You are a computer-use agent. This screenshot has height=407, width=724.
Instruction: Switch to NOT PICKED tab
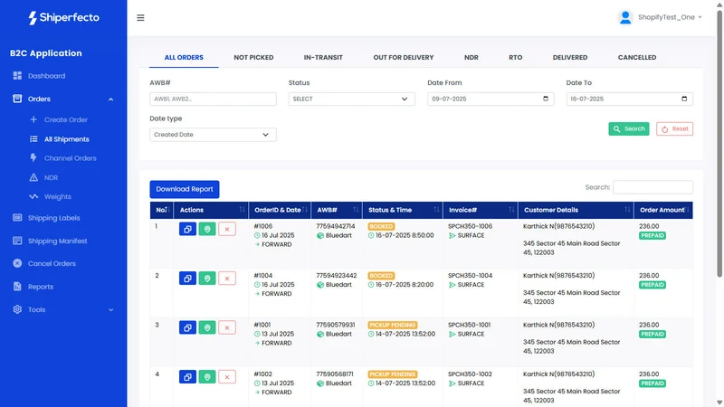click(253, 57)
